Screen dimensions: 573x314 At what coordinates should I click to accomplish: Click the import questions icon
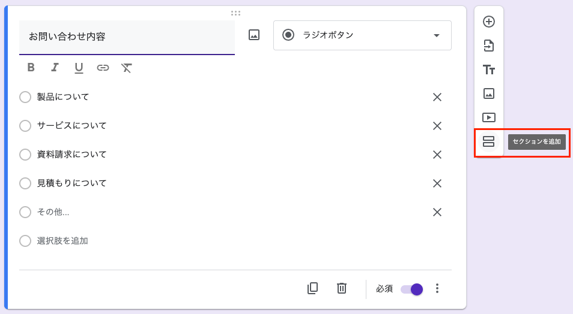click(x=489, y=46)
